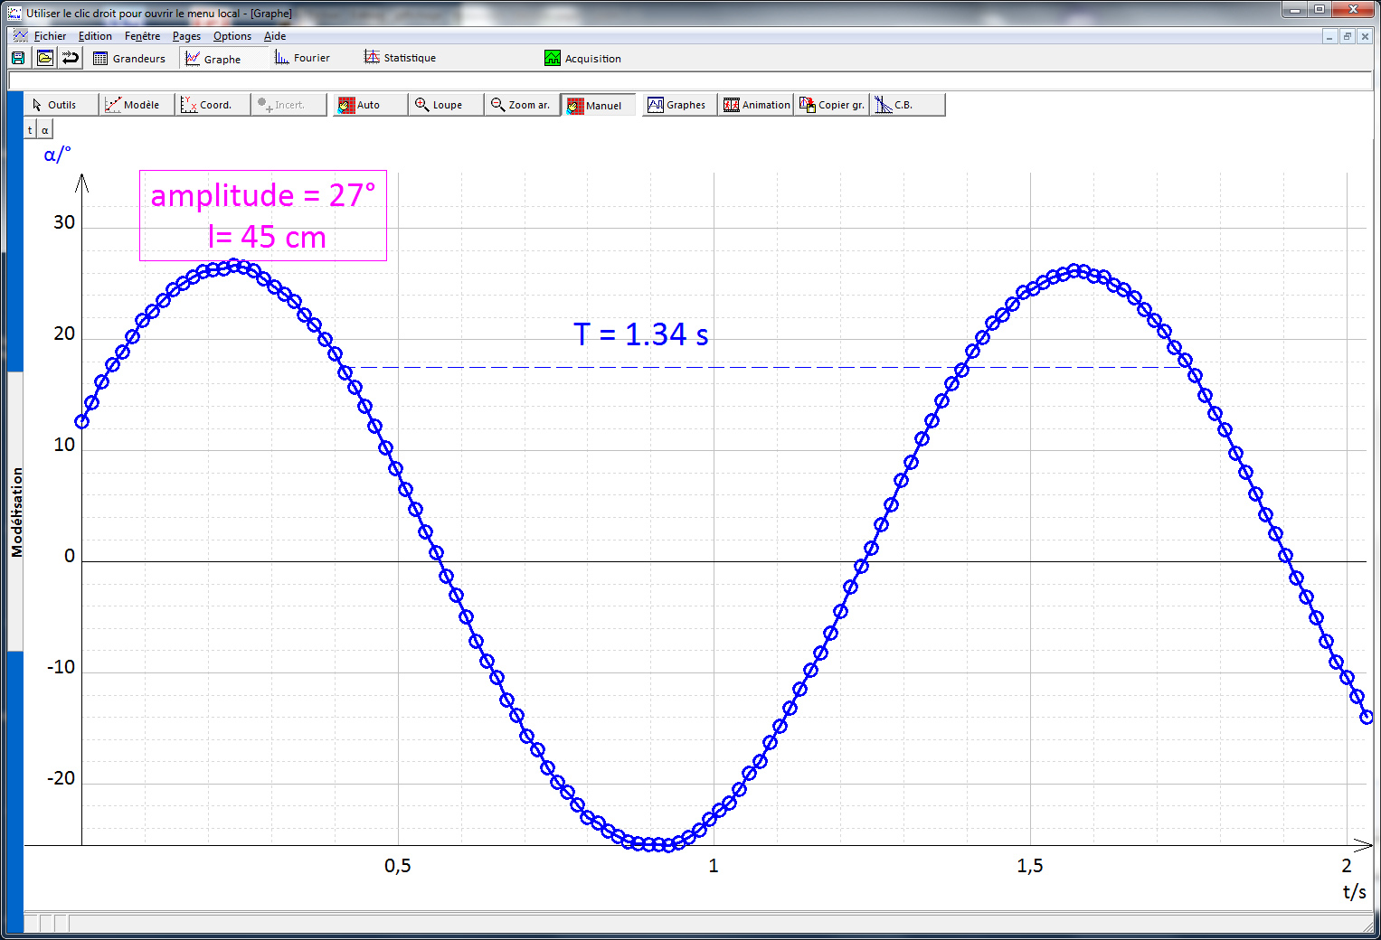
Task: Restore the inner Graphe child window
Action: [x=1348, y=36]
